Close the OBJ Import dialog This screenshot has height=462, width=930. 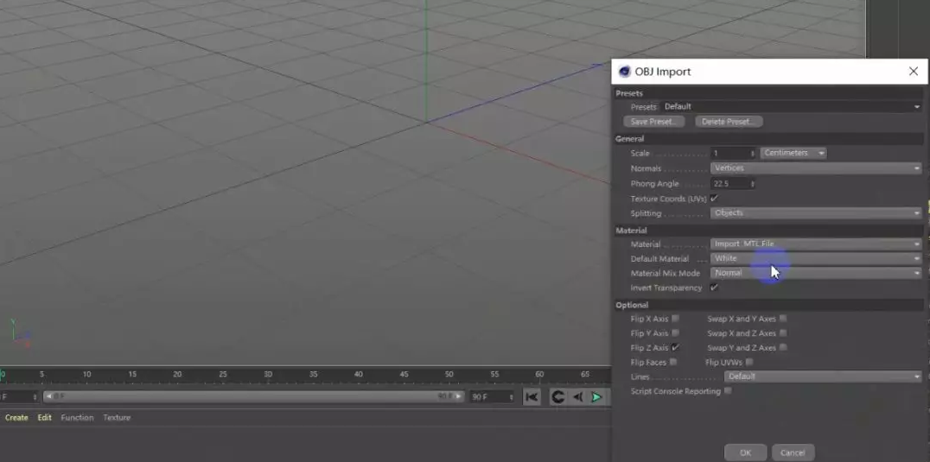click(914, 72)
